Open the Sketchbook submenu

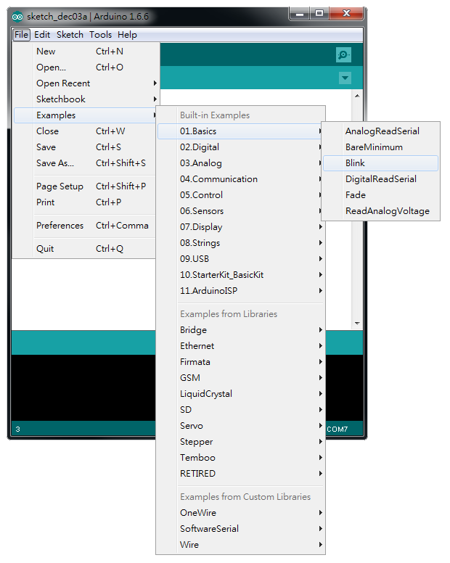[x=61, y=99]
